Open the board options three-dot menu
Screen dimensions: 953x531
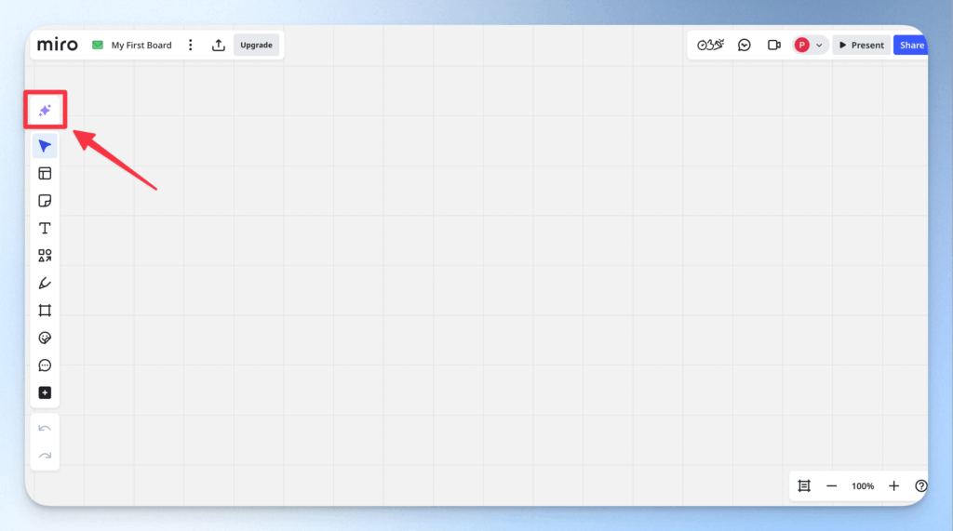(190, 45)
